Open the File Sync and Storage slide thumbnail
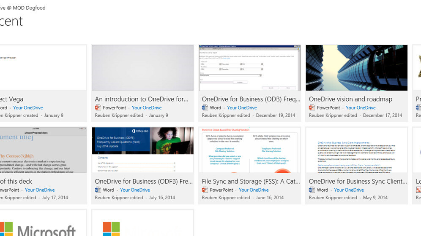This screenshot has height=236, width=421. [x=249, y=150]
